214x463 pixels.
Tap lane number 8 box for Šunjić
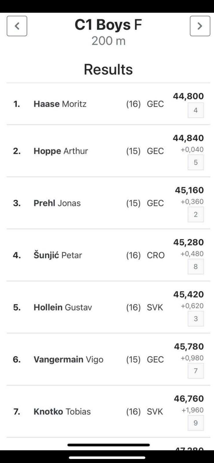click(x=196, y=267)
